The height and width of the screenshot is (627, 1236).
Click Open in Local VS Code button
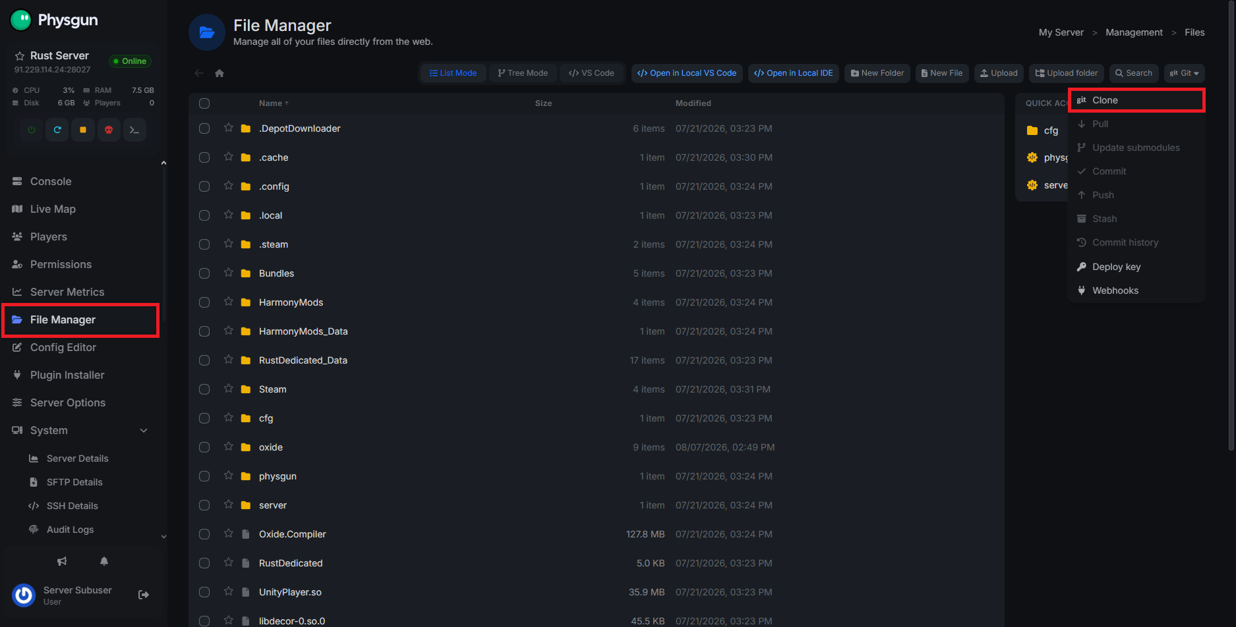pyautogui.click(x=687, y=73)
